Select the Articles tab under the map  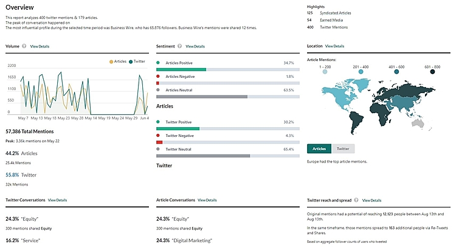[319, 148]
